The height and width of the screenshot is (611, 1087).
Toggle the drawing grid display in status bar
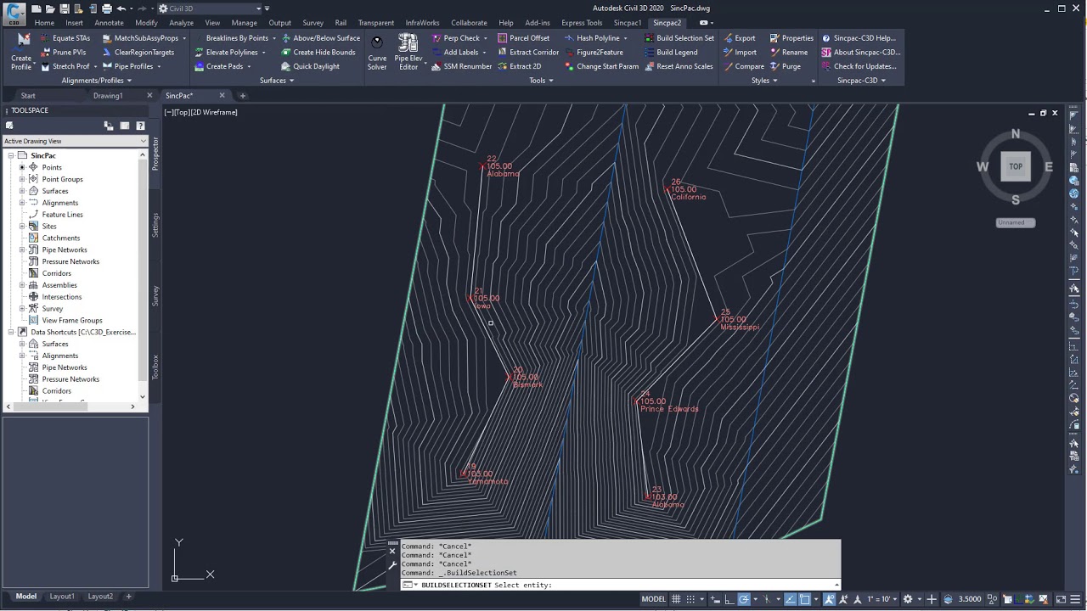(677, 599)
